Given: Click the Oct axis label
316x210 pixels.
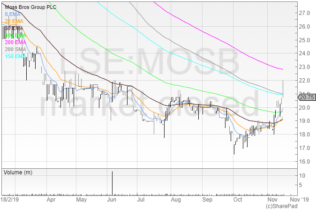Looking at the screenshot, I should coord(238,200).
